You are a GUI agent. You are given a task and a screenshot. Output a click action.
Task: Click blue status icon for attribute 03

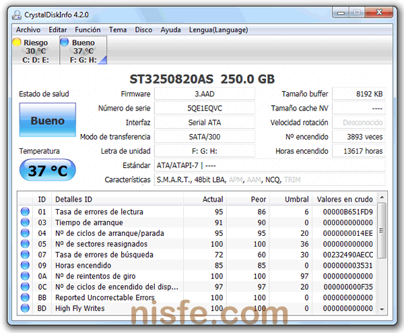click(x=25, y=222)
